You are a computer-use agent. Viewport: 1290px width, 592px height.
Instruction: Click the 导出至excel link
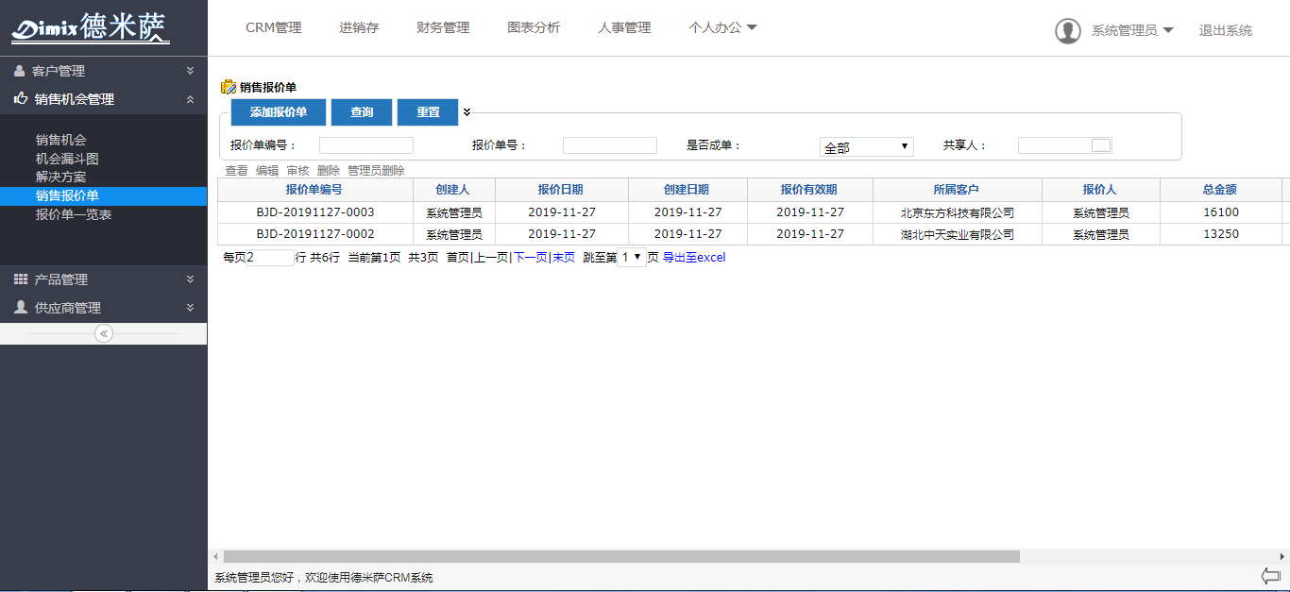click(694, 257)
